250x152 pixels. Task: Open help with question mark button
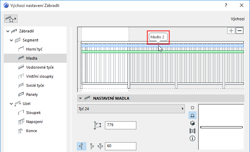[226, 6]
